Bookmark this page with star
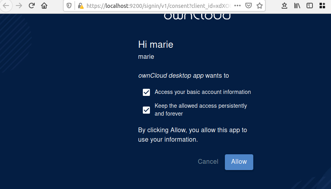The width and height of the screenshot is (331, 189). 260,6
